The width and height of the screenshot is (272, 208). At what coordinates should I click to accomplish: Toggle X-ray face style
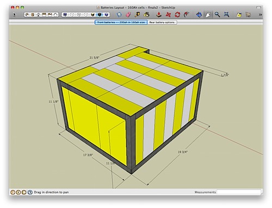click(65, 15)
